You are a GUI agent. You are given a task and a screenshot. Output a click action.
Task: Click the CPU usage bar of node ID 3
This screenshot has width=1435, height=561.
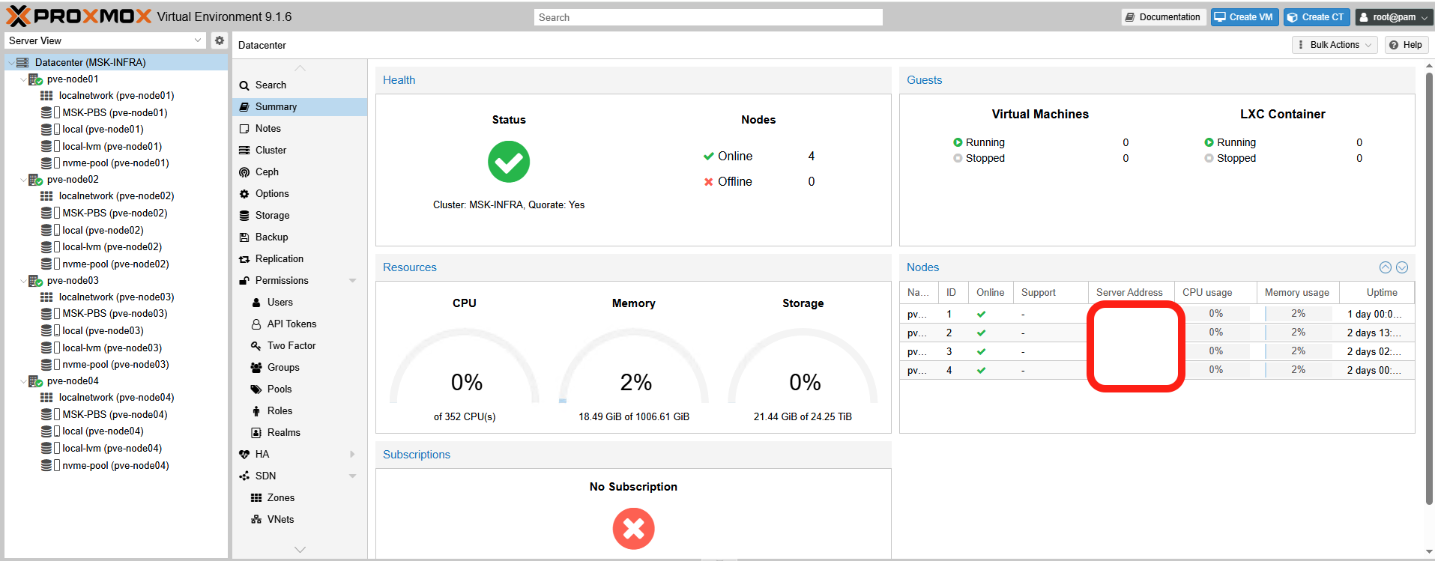(x=1215, y=351)
